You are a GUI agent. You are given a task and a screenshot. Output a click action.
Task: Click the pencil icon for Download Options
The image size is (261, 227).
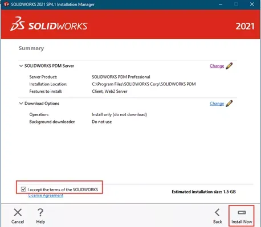[x=229, y=104]
